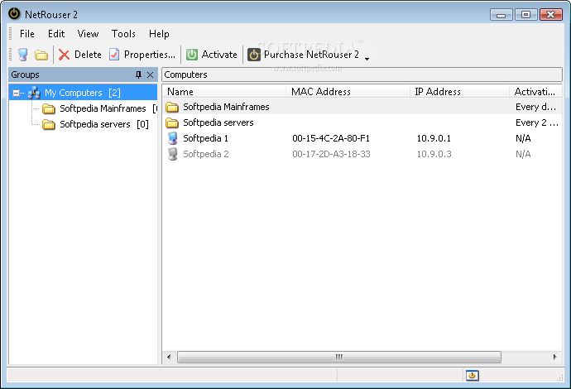This screenshot has height=389, width=571.
Task: Click the scroll left arrow
Action: click(x=169, y=357)
